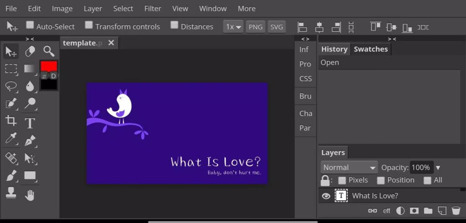
Task: Select the Crop tool
Action: point(11,121)
